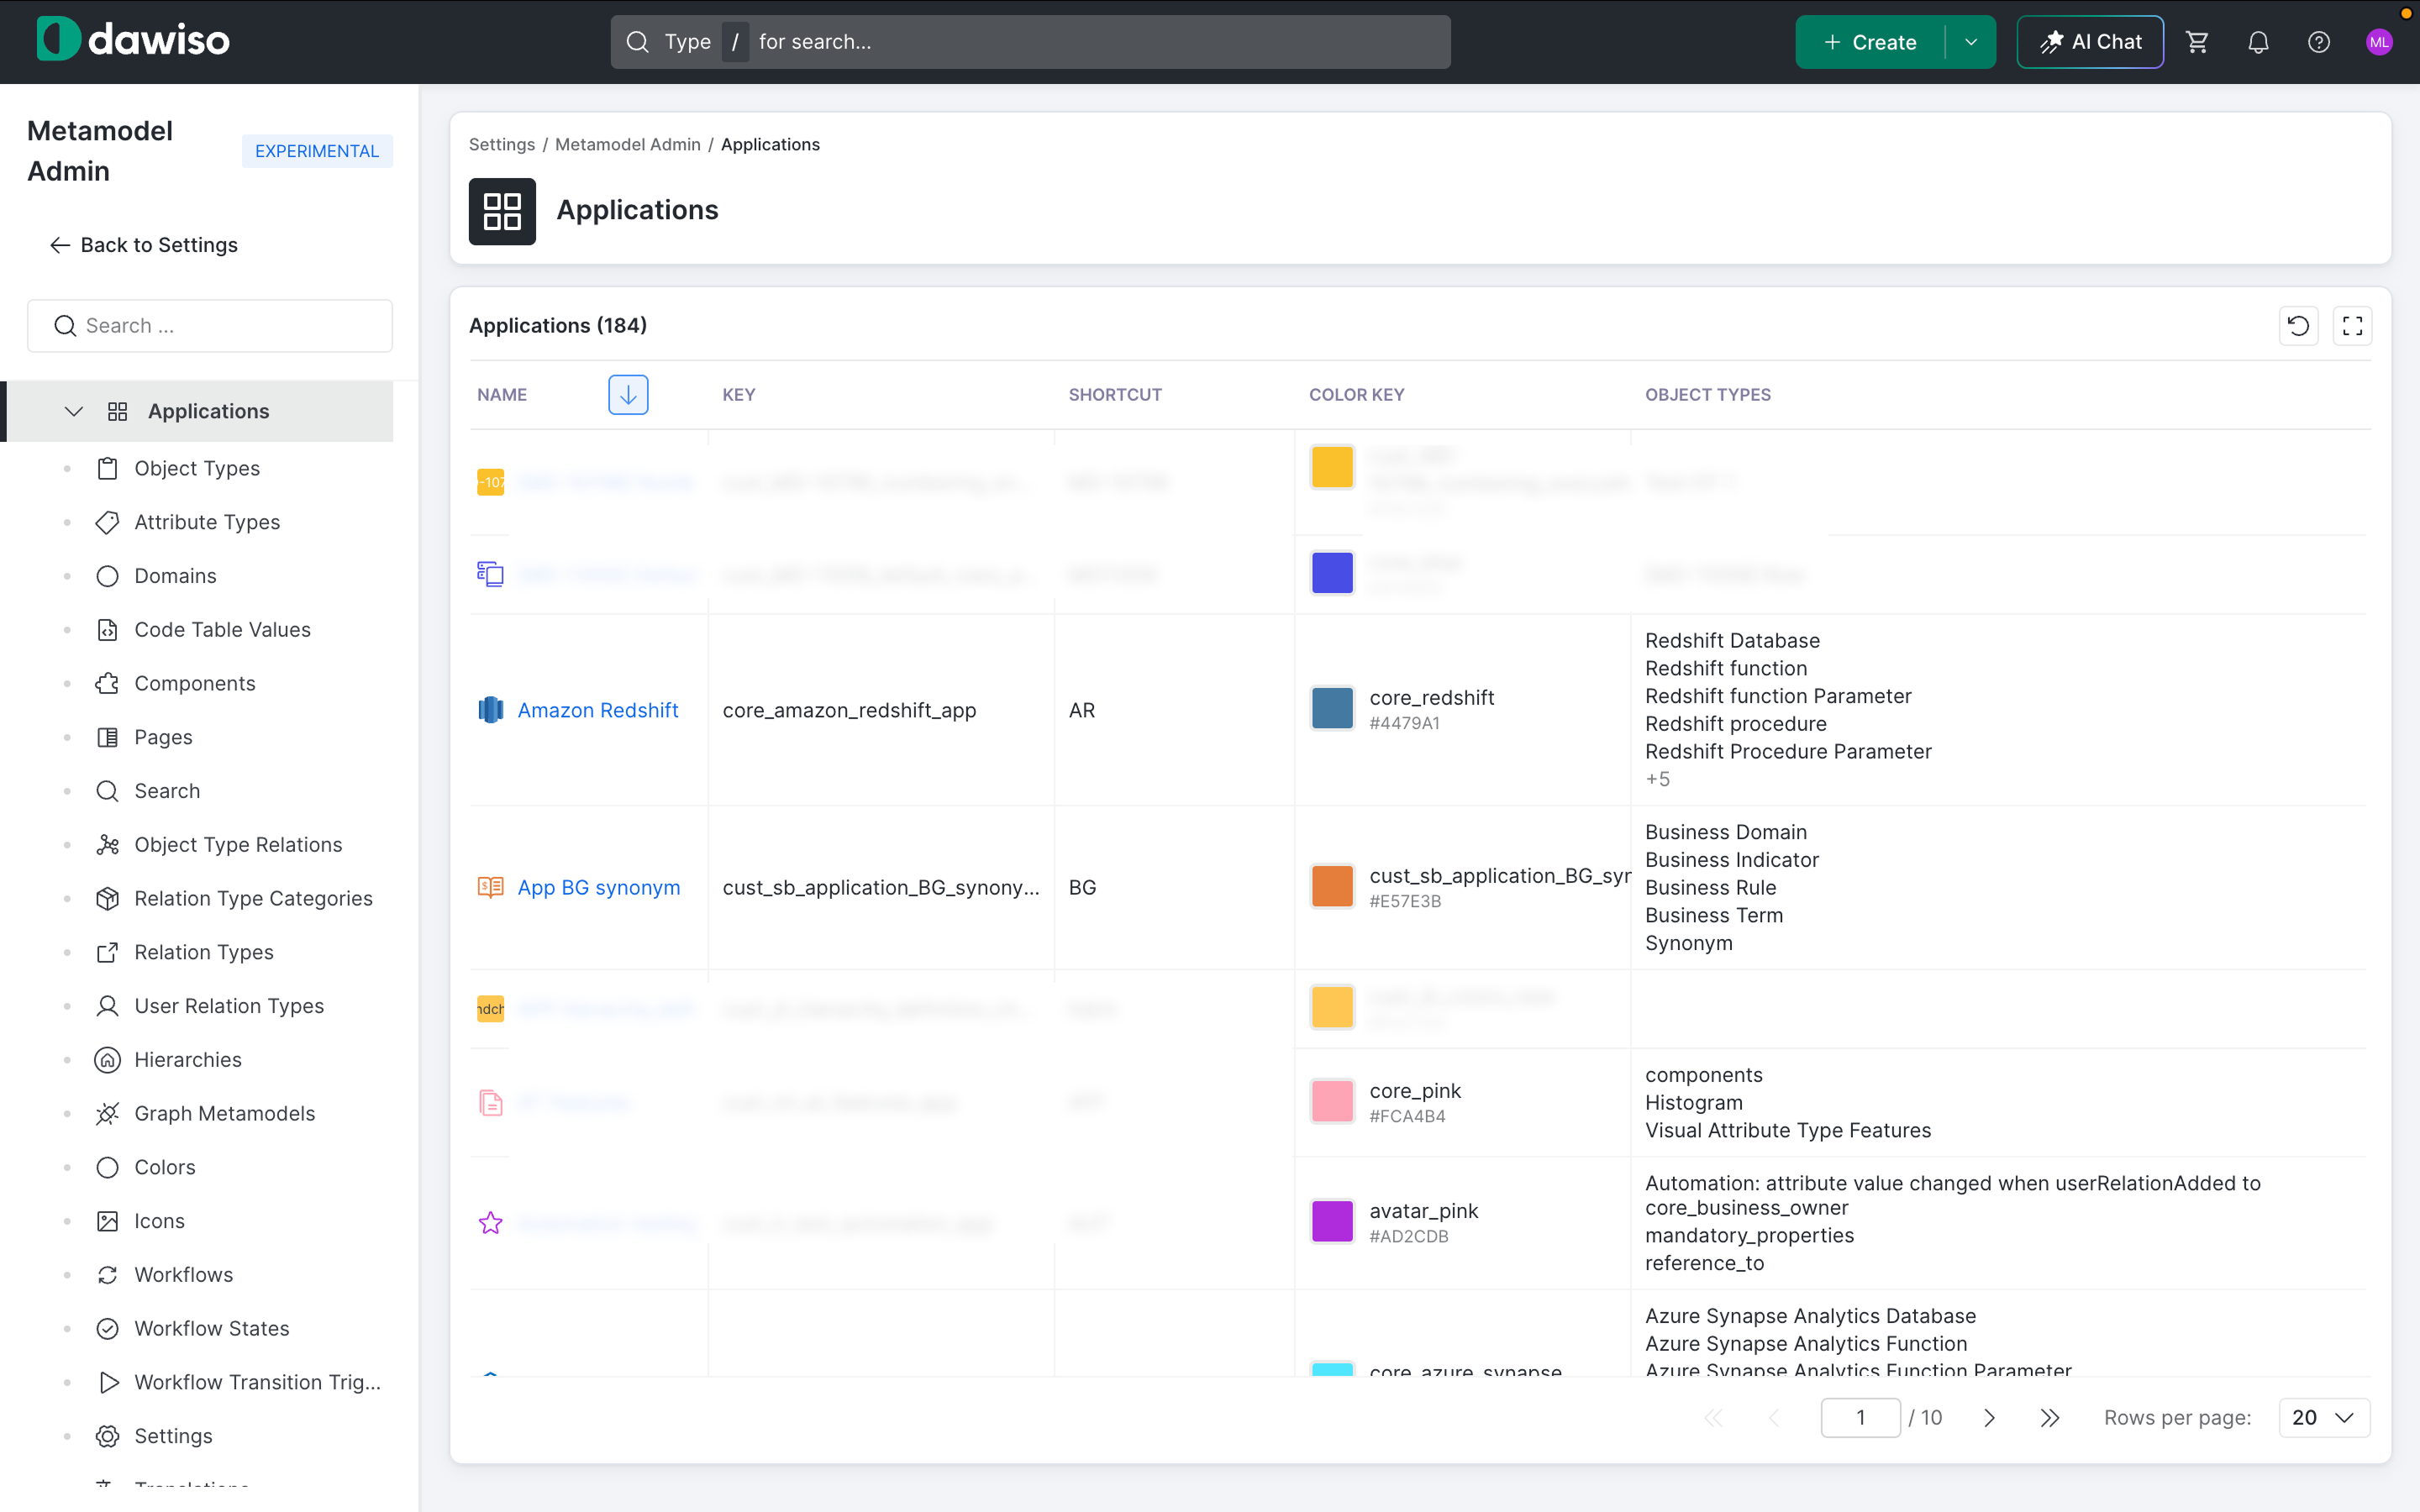The width and height of the screenshot is (2420, 1512).
Task: Open Components in sidebar
Action: pyautogui.click(x=195, y=684)
